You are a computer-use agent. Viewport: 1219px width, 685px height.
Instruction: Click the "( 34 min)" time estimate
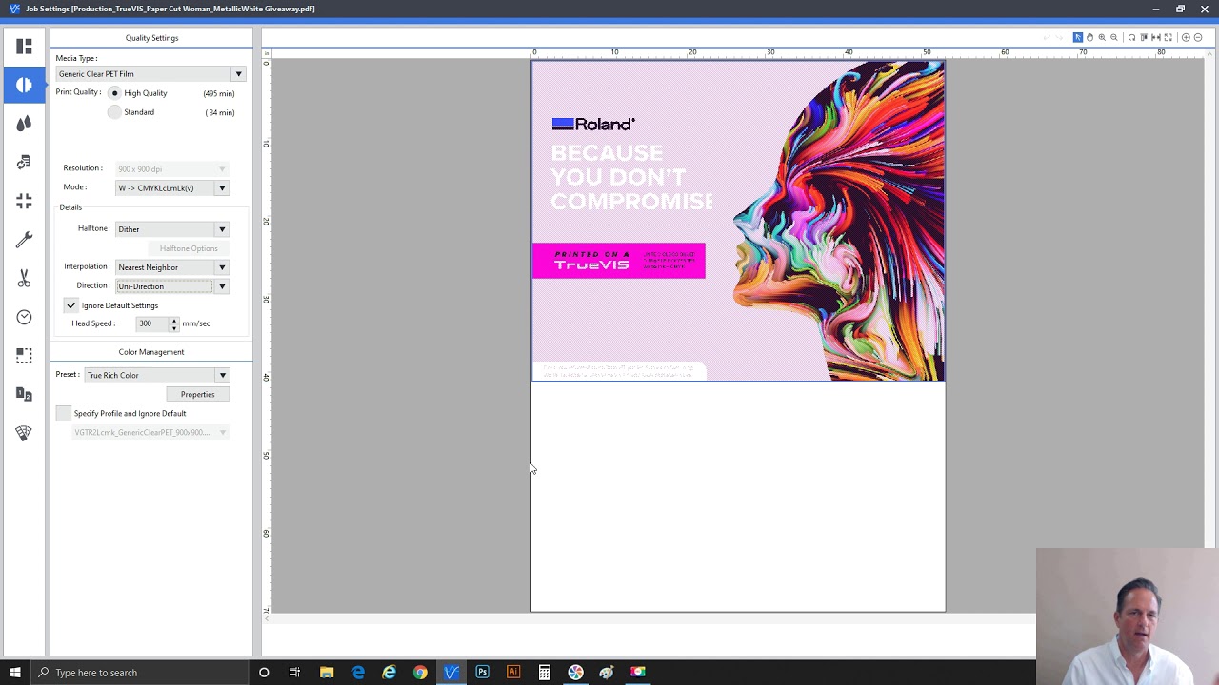point(219,112)
